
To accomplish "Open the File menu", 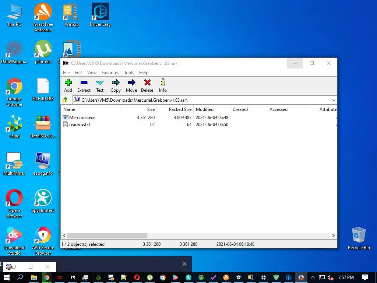I will (66, 73).
